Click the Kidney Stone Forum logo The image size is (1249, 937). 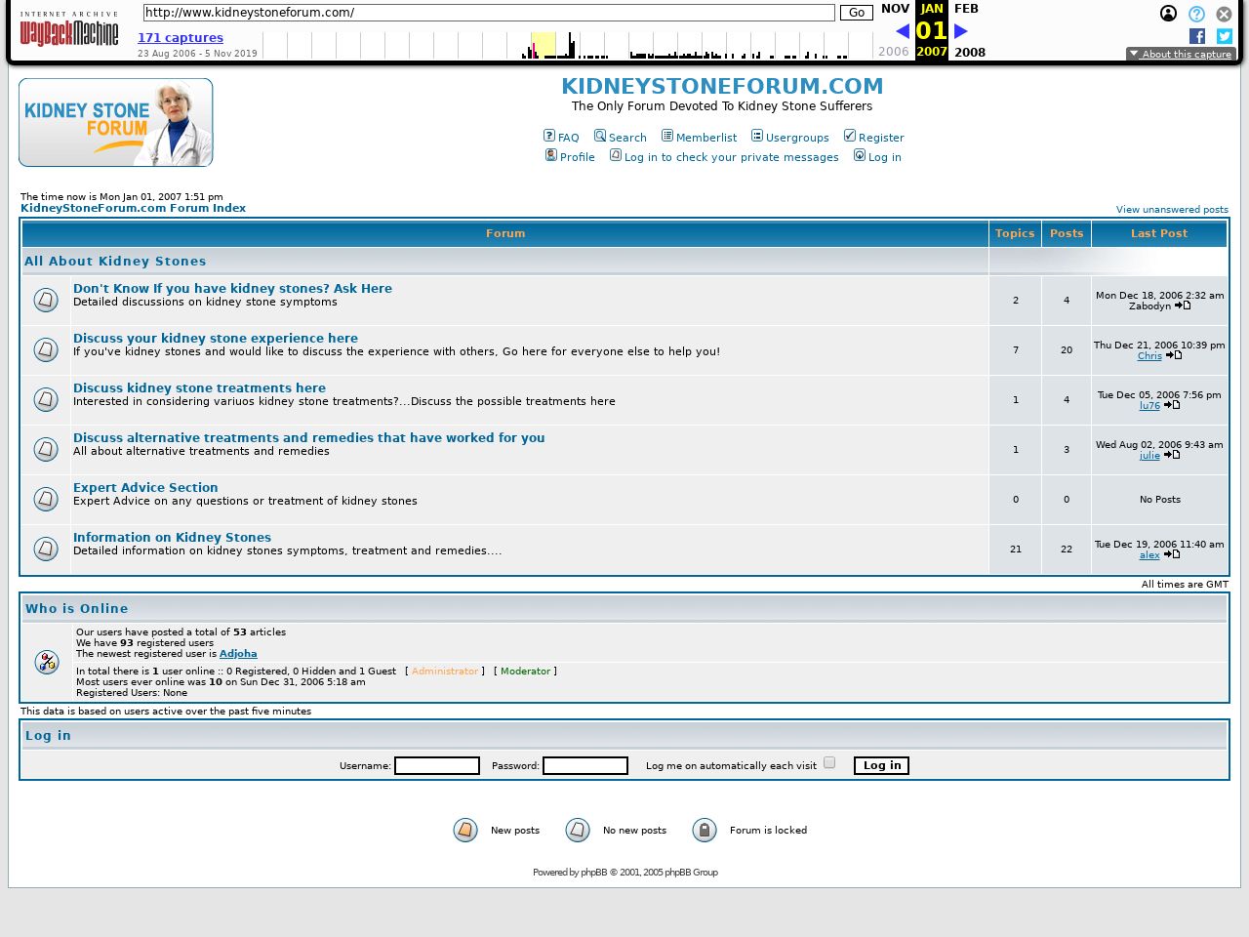pos(116,123)
